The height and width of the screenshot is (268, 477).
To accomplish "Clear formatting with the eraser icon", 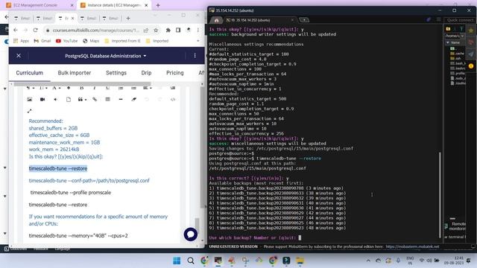I will pyautogui.click(x=134, y=99).
